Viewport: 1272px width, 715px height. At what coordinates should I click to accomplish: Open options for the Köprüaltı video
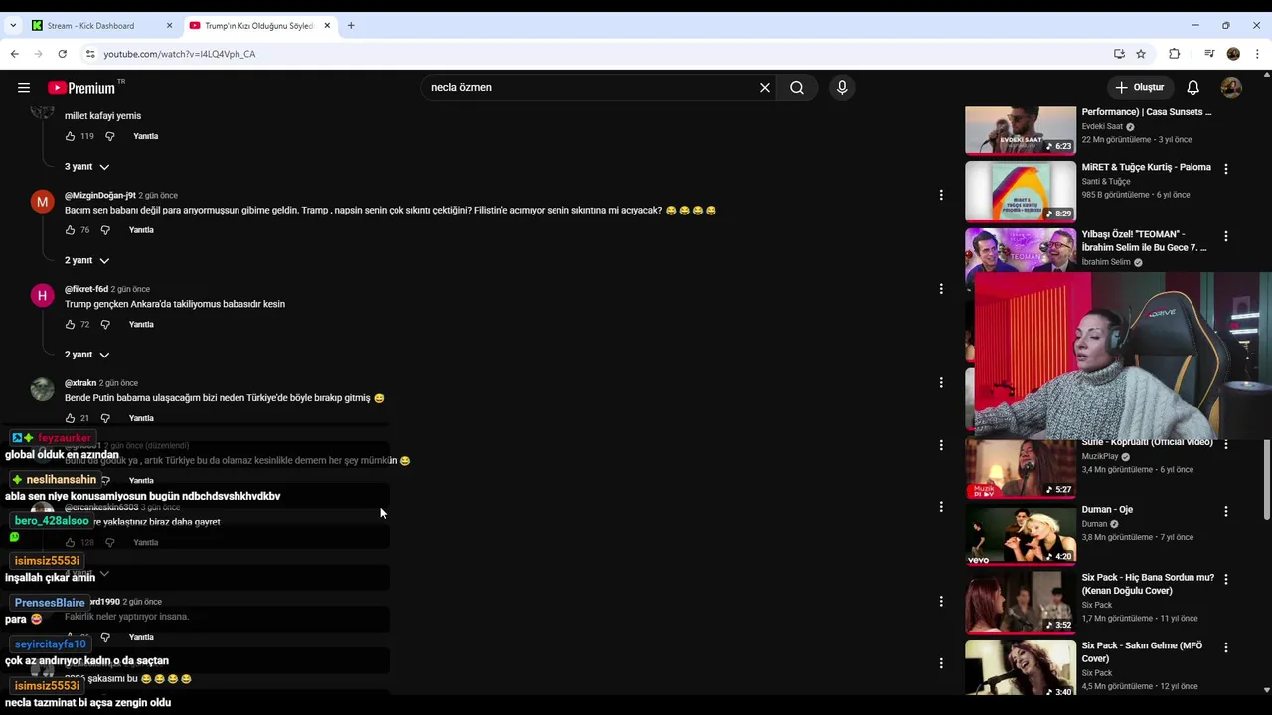1226,444
